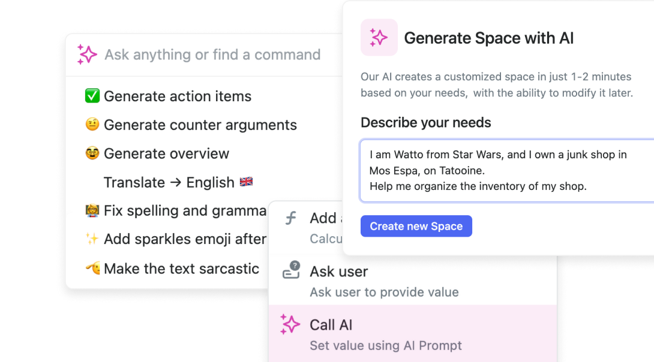Image resolution: width=654 pixels, height=362 pixels.
Task: Select Generate counter arguments command
Action: click(x=200, y=125)
